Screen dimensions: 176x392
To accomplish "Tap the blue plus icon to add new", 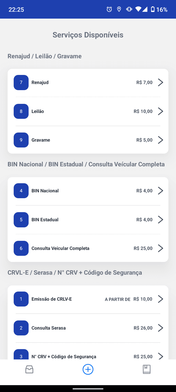I will (x=88, y=369).
